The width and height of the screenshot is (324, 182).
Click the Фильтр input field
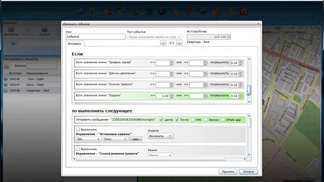(42, 66)
